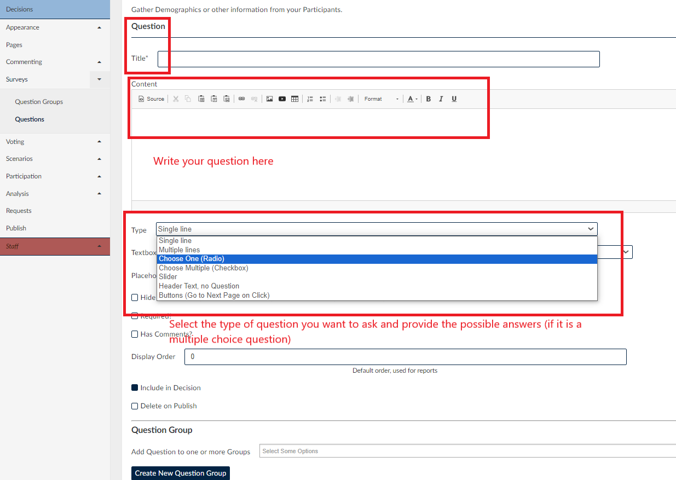Click inside the Content editor text area
Viewport: 676px width, 480px height.
[x=403, y=153]
